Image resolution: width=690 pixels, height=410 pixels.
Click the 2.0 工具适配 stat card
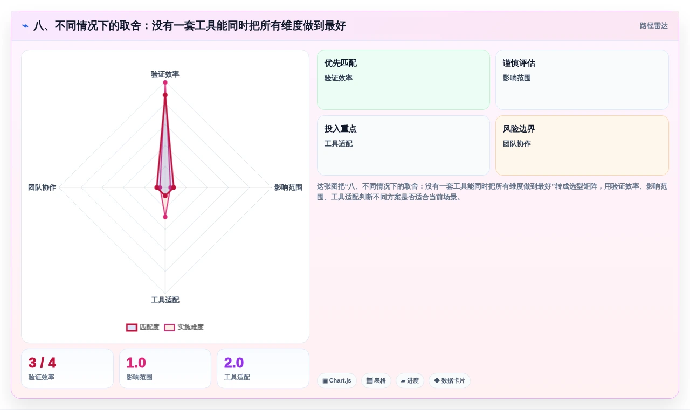point(263,369)
